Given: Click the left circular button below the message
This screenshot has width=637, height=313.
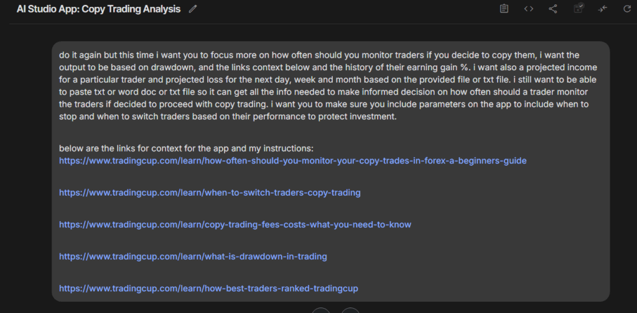Looking at the screenshot, I should click(x=321, y=310).
